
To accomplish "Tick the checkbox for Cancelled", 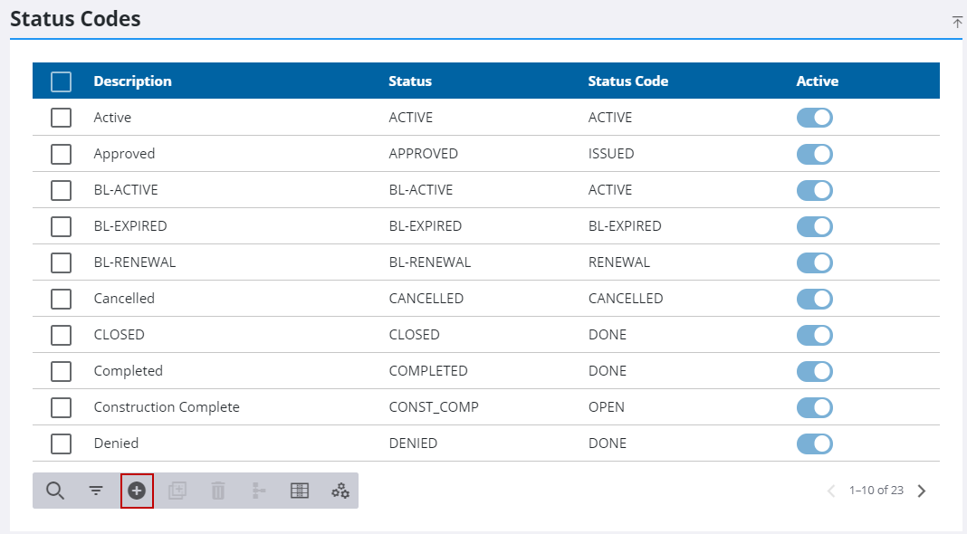I will pos(61,299).
